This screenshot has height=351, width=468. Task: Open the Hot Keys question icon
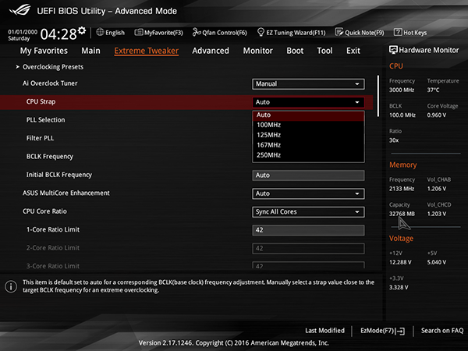point(398,32)
